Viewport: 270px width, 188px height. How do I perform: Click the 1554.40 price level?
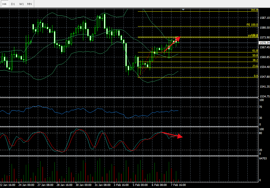coord(265,67)
